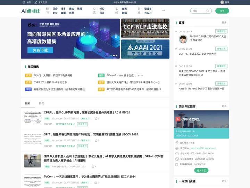Viewport: 250px width, 188px height.
Task: Click the user avatar icon beside 登录
Action: click(222, 2)
